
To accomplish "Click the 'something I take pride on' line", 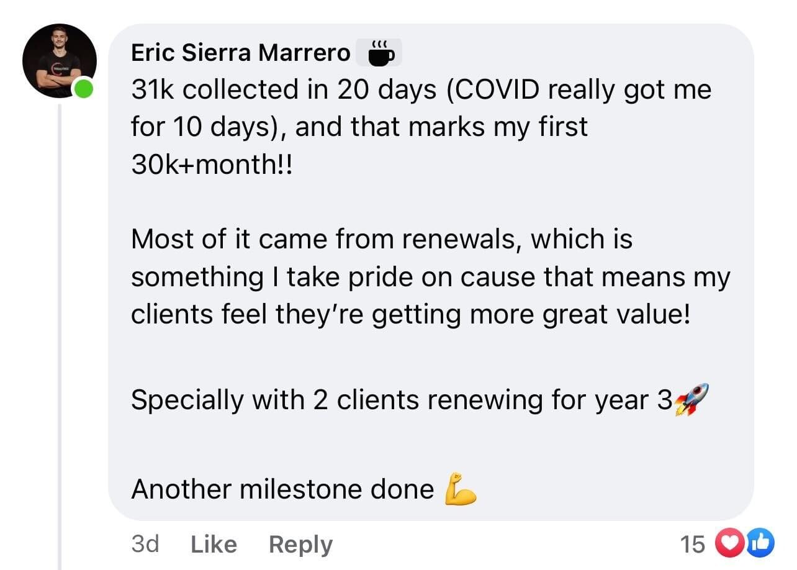I will pyautogui.click(x=431, y=277).
